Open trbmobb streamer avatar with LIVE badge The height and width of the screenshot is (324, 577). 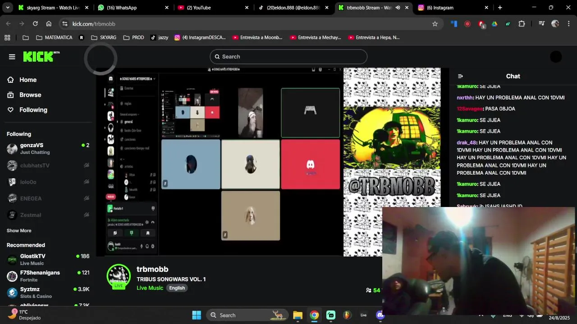[x=119, y=276]
